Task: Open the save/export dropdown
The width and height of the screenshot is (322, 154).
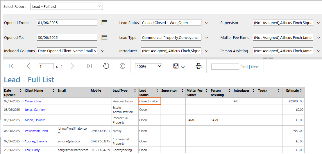Action: pos(179,66)
